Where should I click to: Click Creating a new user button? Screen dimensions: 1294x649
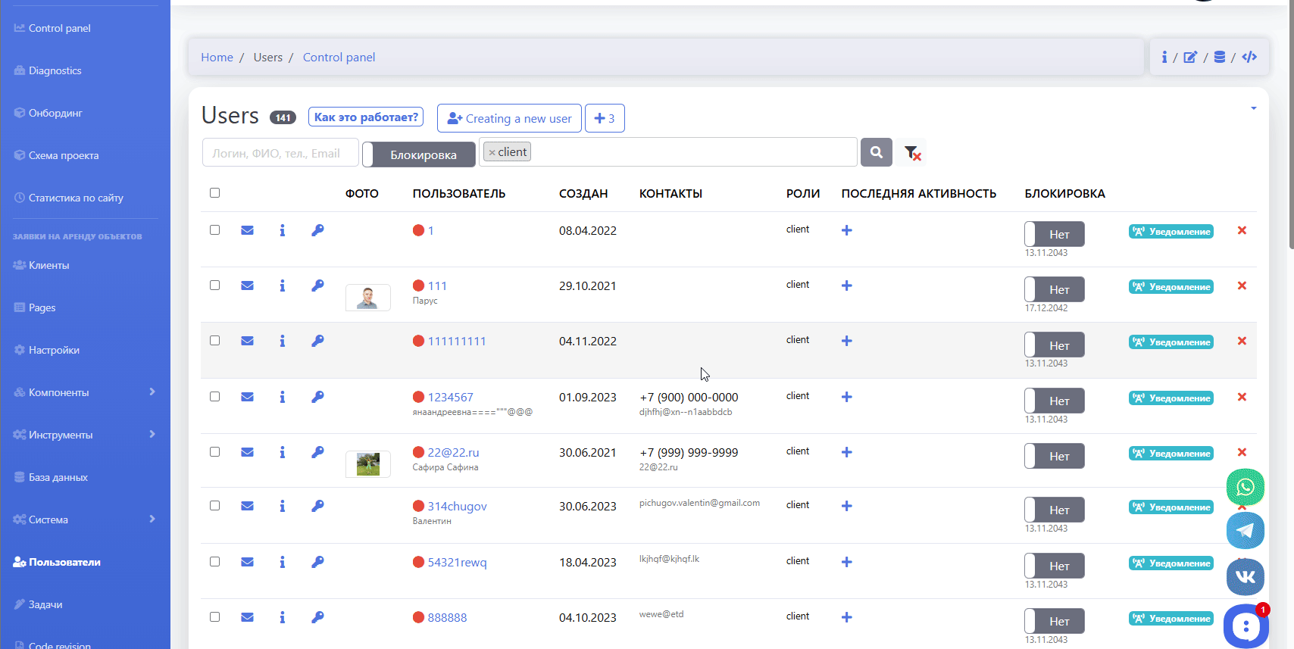[x=509, y=118]
